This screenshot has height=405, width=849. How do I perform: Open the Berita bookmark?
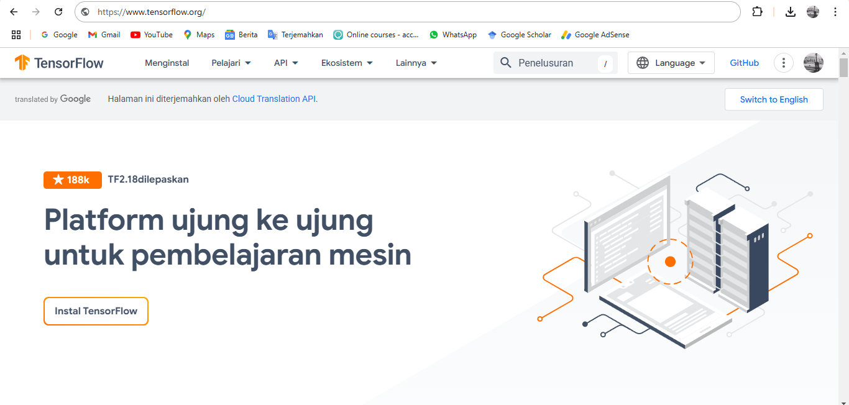click(x=241, y=35)
